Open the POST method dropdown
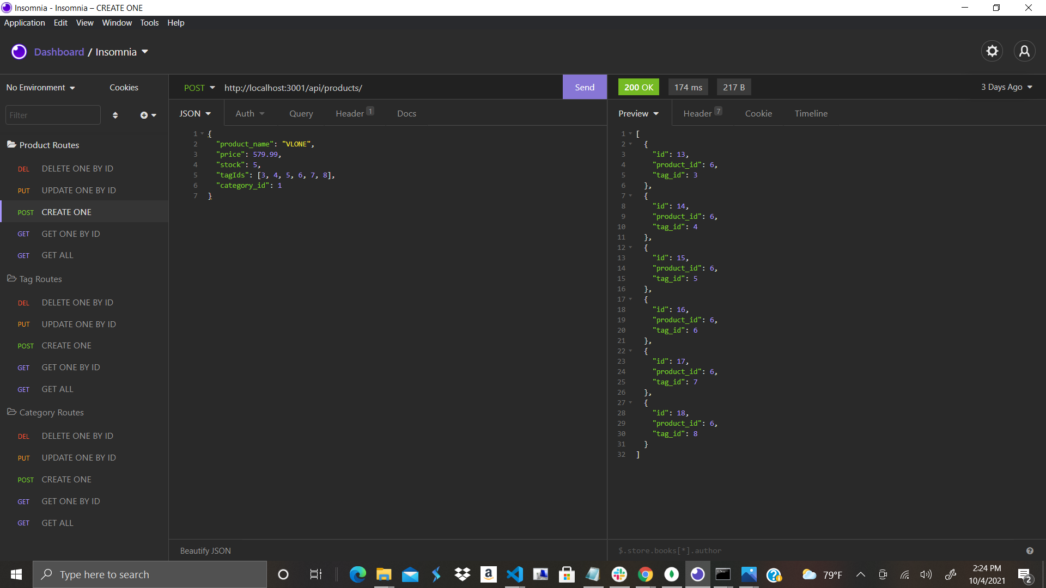The image size is (1046, 588). tap(199, 88)
